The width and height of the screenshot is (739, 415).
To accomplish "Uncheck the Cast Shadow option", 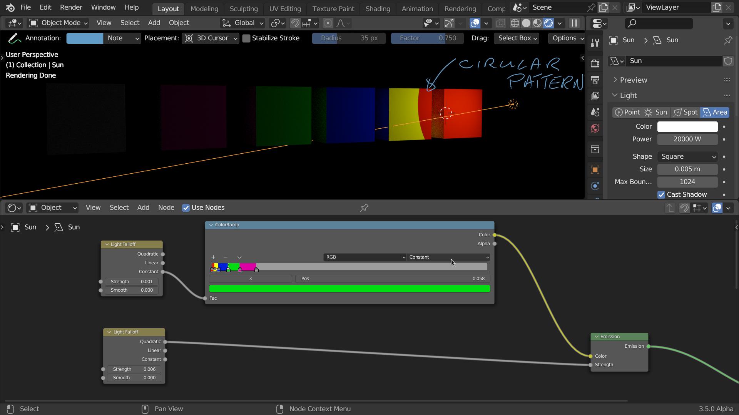I will [662, 195].
